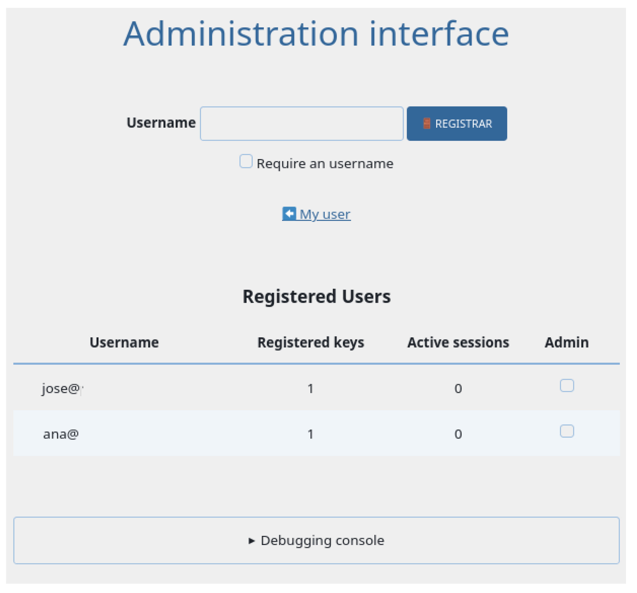Image resolution: width=637 pixels, height=593 pixels.
Task: Click the Admin column header
Action: point(567,342)
